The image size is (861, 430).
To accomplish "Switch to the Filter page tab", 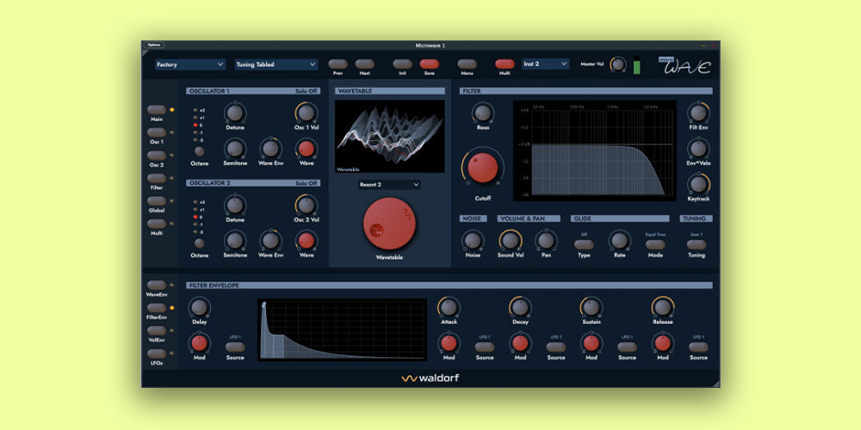I will (157, 178).
